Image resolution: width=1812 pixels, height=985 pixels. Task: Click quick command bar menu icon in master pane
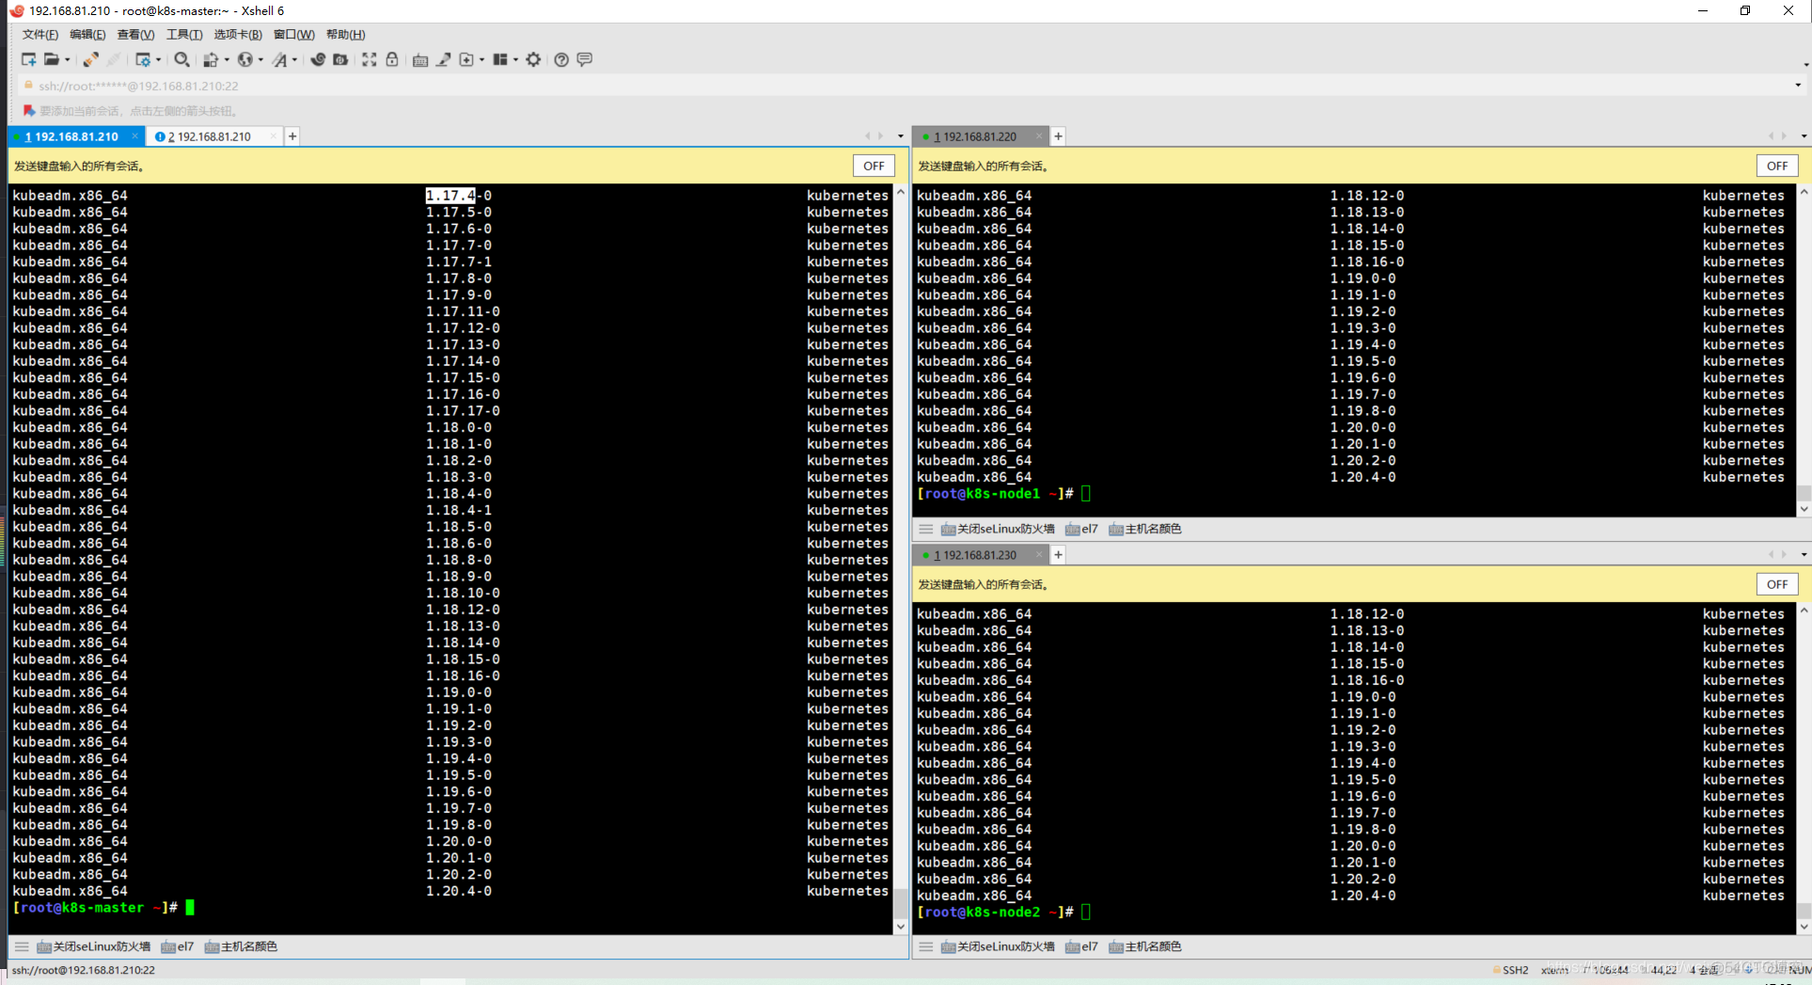click(22, 946)
